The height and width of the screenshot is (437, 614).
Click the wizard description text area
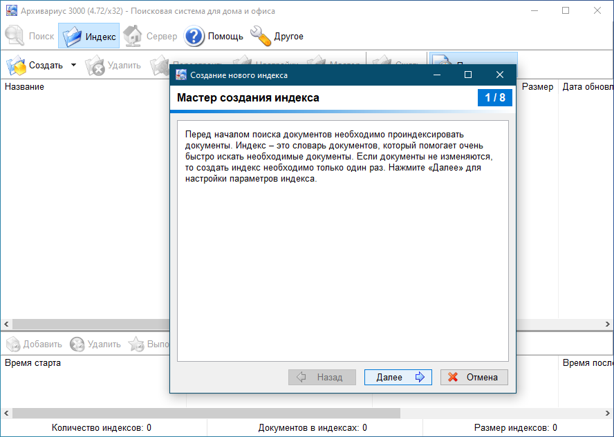point(343,241)
